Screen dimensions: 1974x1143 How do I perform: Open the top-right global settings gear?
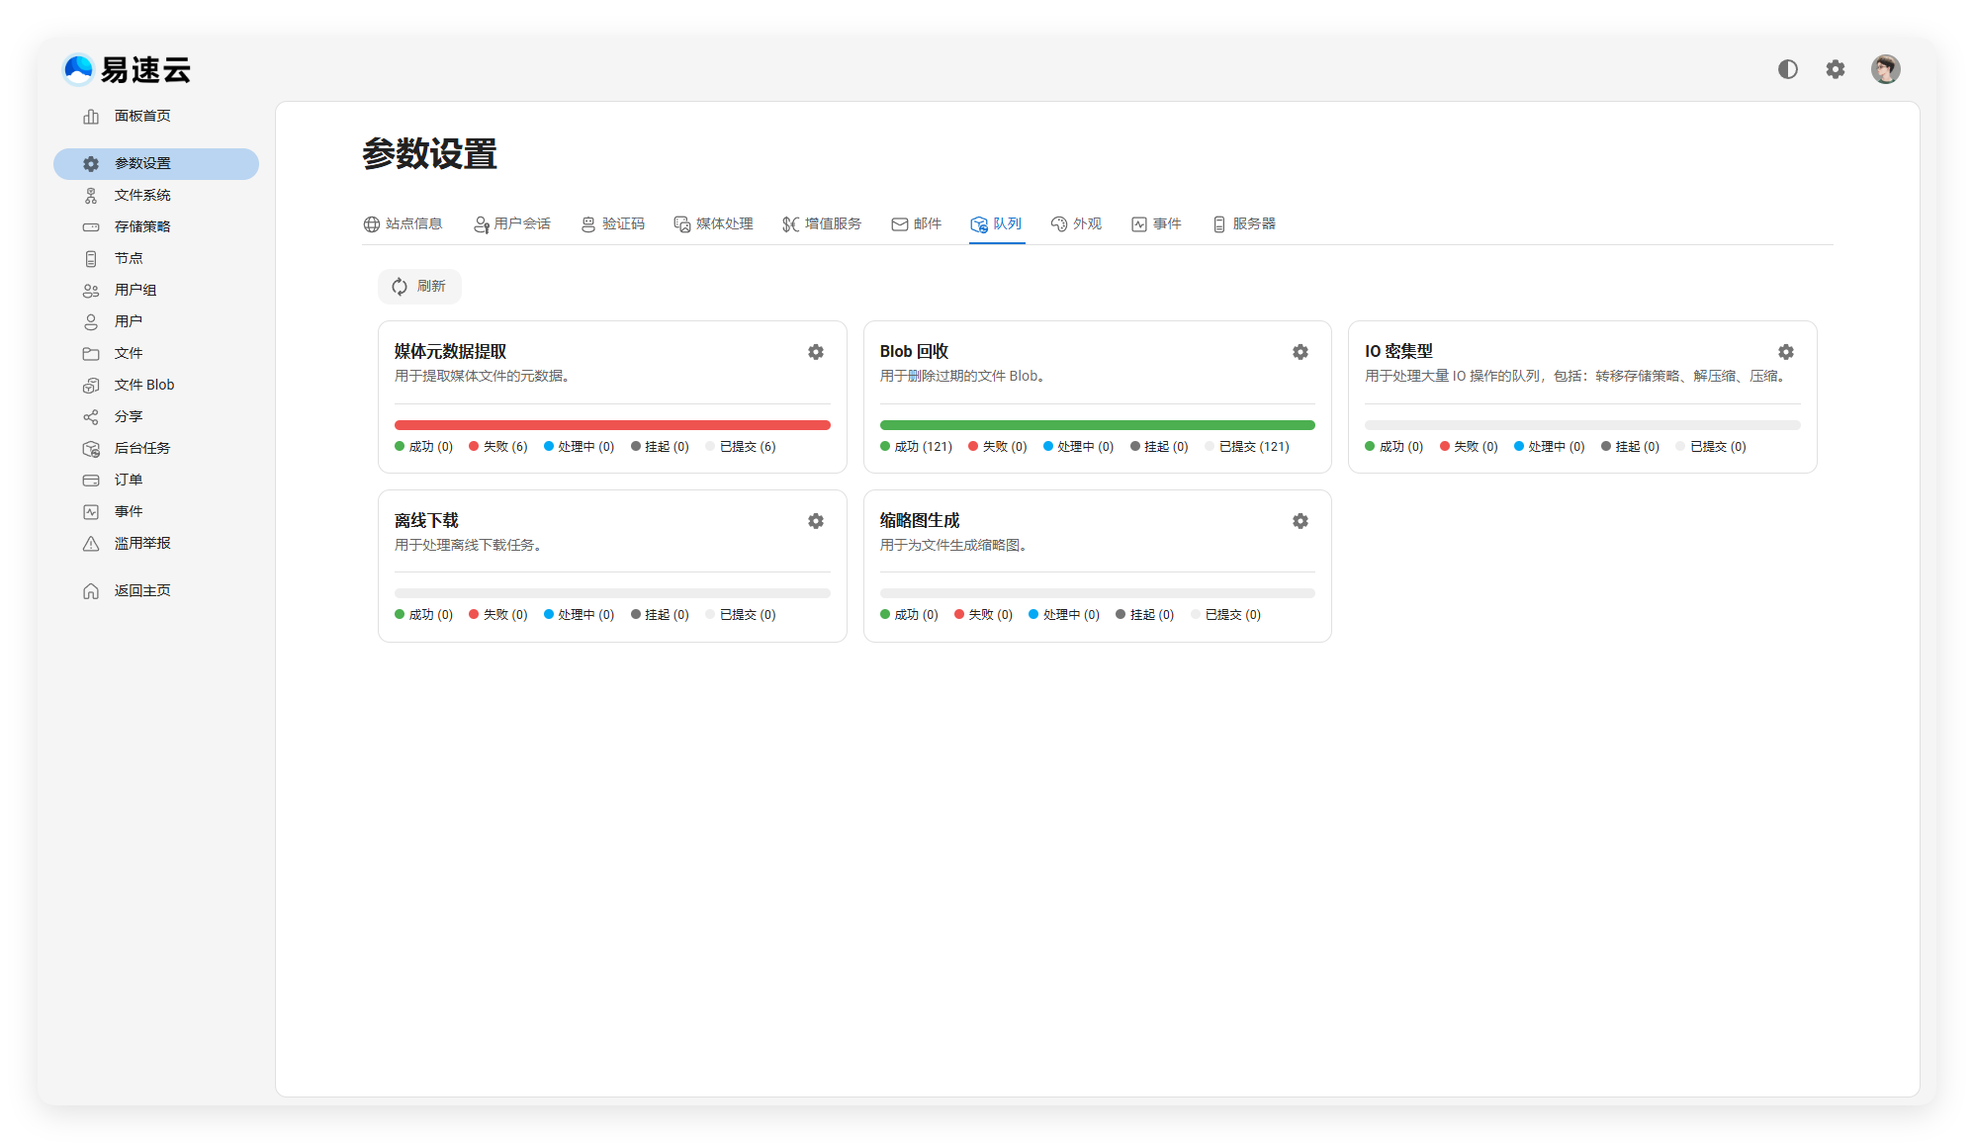coord(1835,69)
